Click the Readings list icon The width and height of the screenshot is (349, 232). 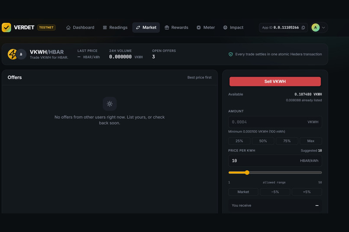point(105,28)
